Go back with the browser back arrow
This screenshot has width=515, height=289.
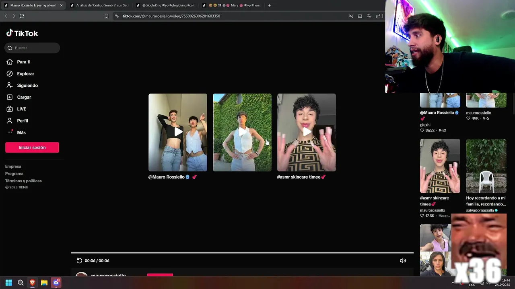tap(6, 16)
